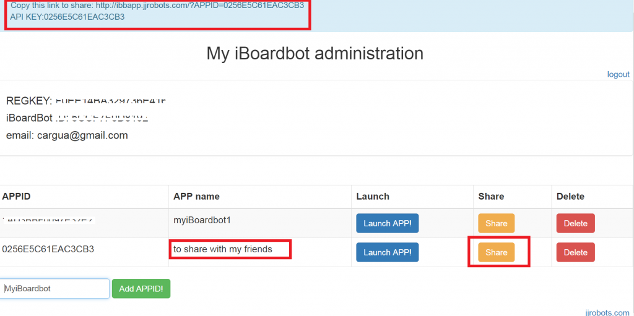Delete the 'to share with my friends' app
Image resolution: width=634 pixels, height=316 pixels.
pyautogui.click(x=575, y=252)
